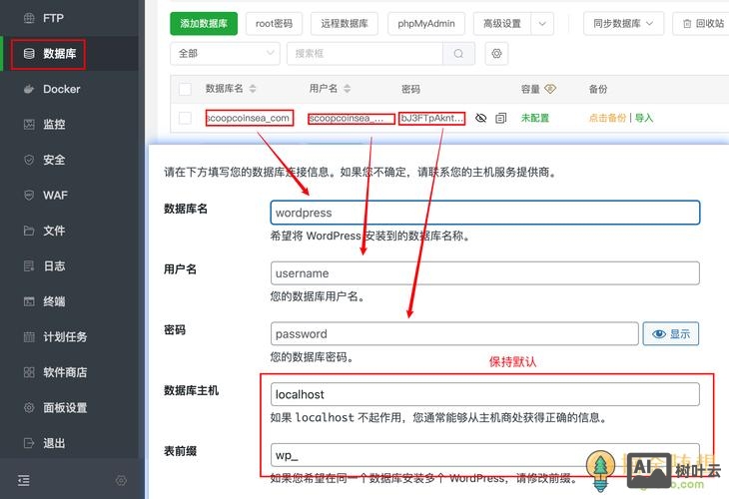
Task: Copy the database password icon
Action: point(500,118)
